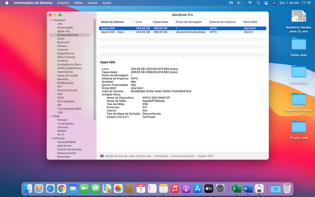Screen dimensions: 315x197
Task: Select Fotos Jean folder on desktop
Action: coord(299,47)
